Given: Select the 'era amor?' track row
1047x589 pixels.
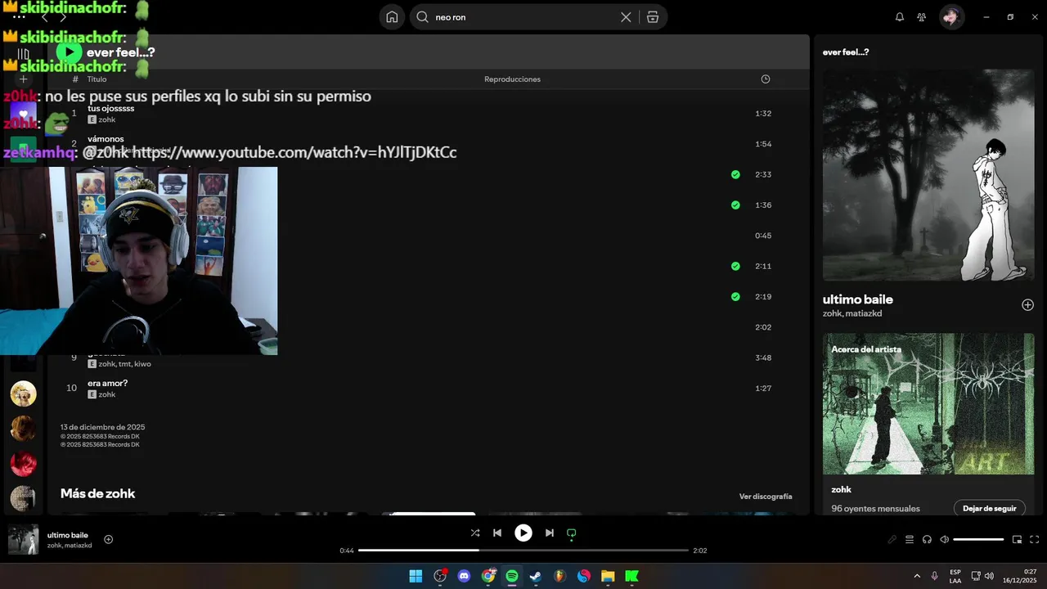Looking at the screenshot, I should coord(428,389).
